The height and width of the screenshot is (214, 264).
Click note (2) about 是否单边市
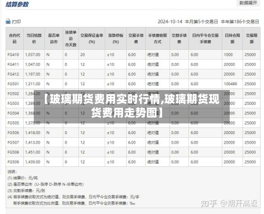tap(45, 184)
